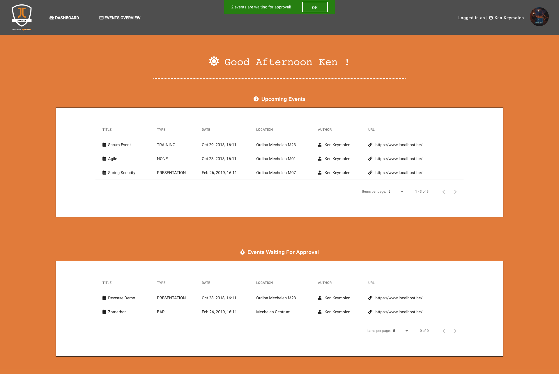Open the Scrum Event localhost URL
Viewport: 559px width, 374px height.
pyautogui.click(x=399, y=145)
